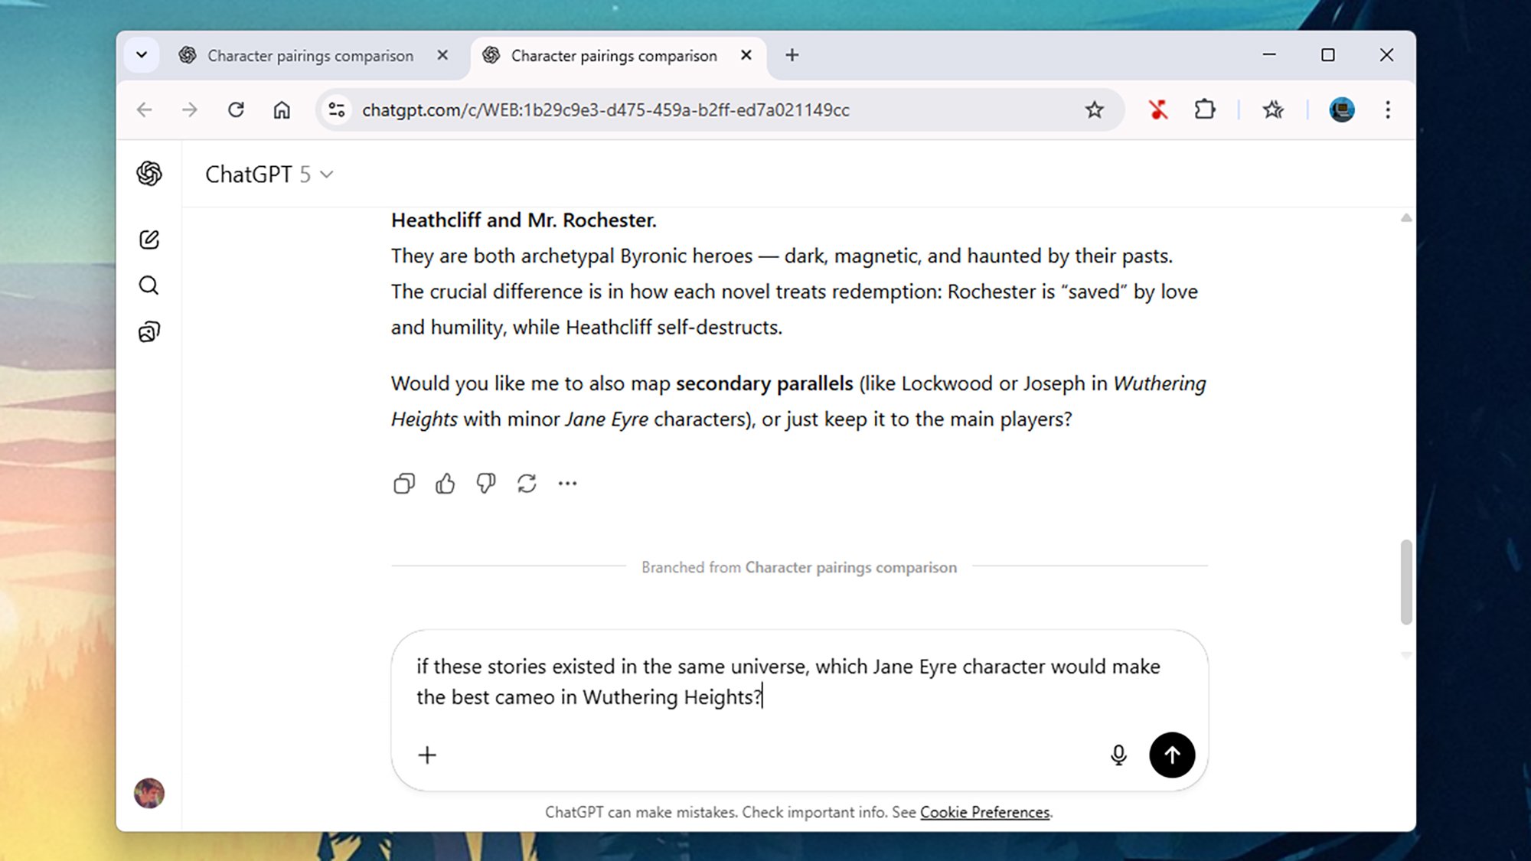1531x861 pixels.
Task: Give the response a thumbs down
Action: coord(486,484)
